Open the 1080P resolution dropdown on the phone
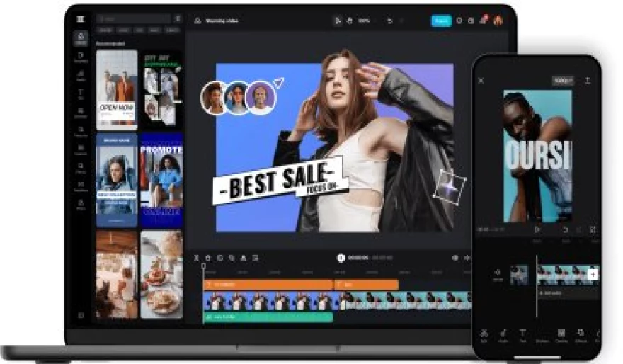This screenshot has width=623, height=364. coord(564,81)
